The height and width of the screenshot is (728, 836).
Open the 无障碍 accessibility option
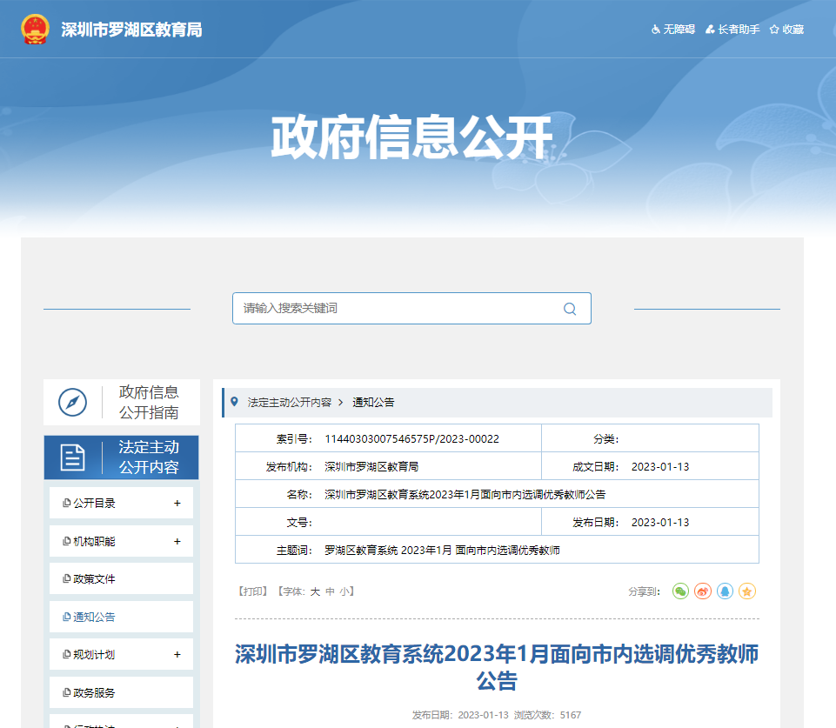(x=673, y=30)
